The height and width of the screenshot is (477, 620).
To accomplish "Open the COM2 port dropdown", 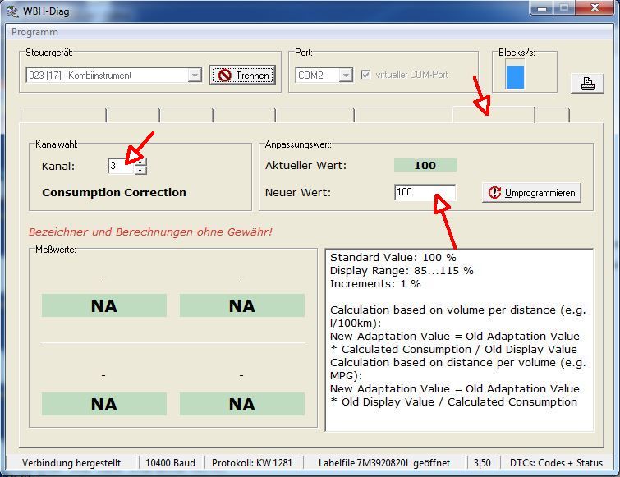I will tap(346, 76).
